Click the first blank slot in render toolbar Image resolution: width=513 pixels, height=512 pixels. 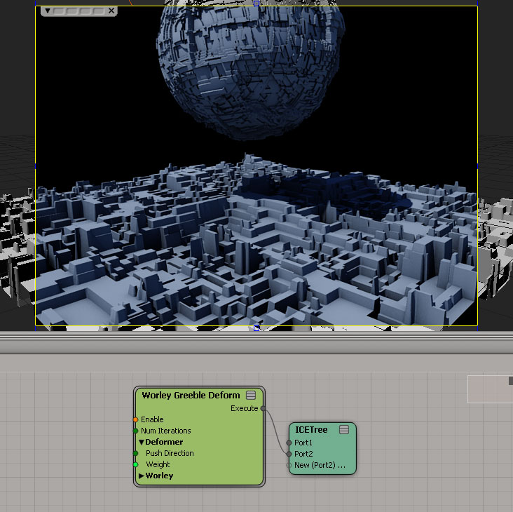tap(58, 11)
